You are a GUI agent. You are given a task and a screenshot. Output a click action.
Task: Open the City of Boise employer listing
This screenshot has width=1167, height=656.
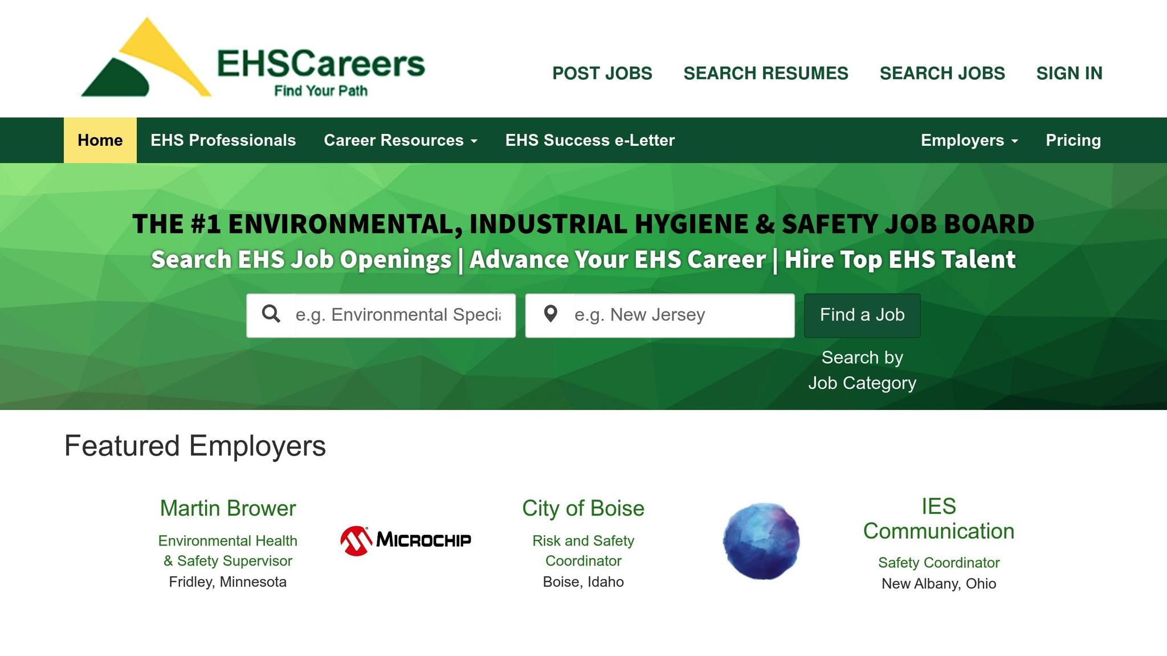(583, 509)
